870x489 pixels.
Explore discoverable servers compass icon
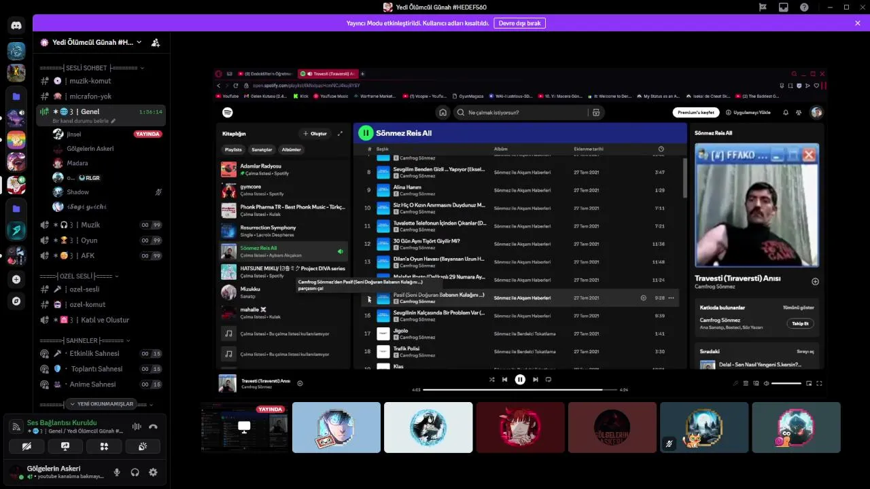(x=16, y=301)
